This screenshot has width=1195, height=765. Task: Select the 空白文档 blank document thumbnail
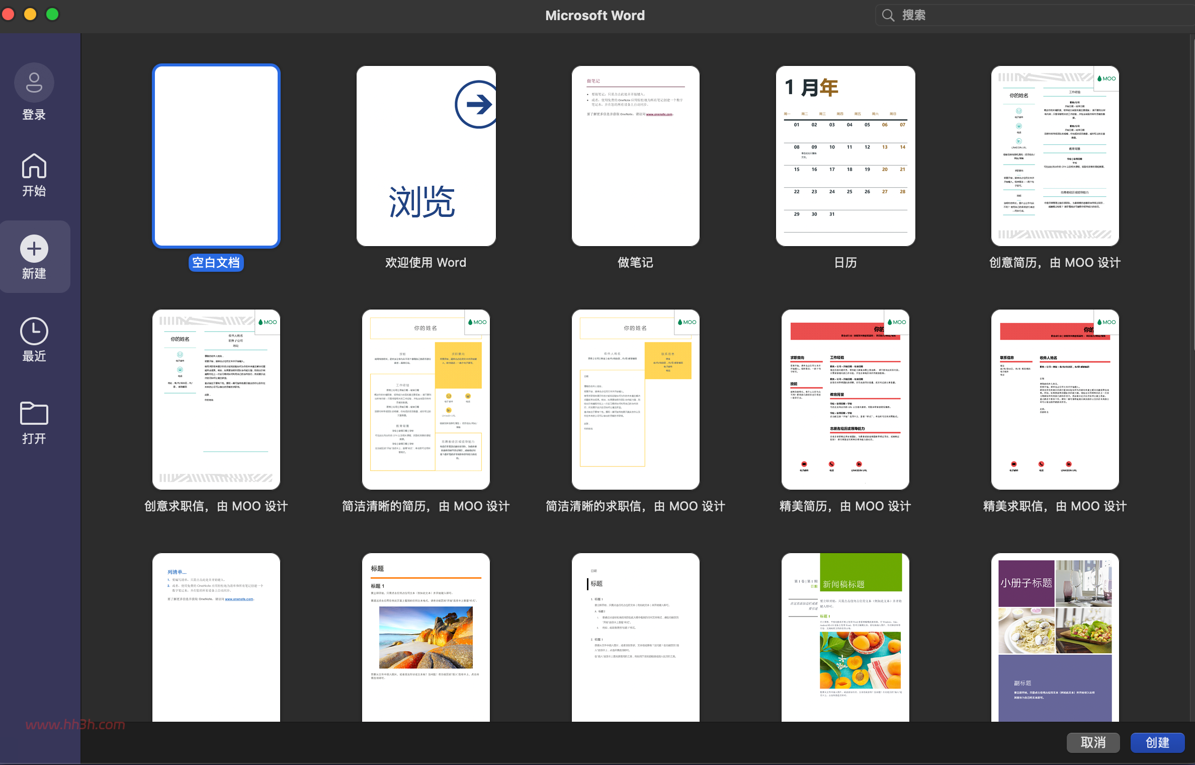pos(216,156)
